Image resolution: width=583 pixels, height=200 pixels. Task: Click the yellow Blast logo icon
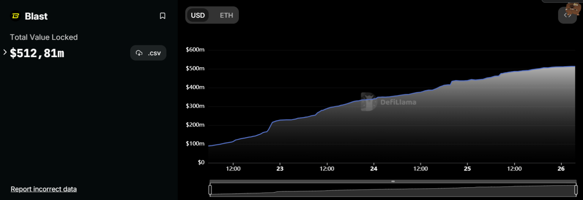(x=16, y=16)
